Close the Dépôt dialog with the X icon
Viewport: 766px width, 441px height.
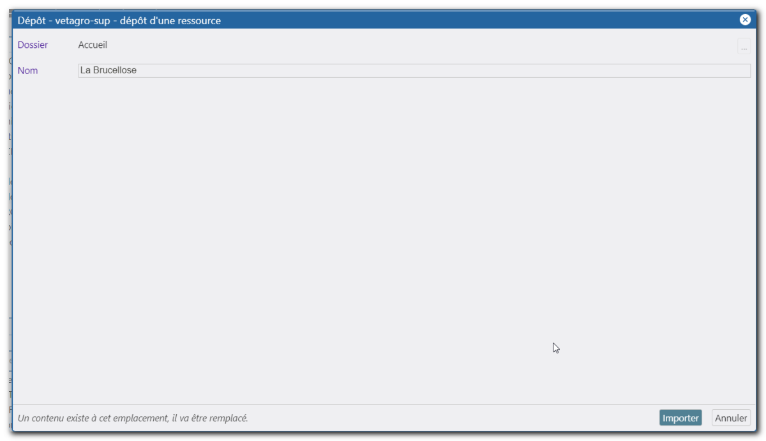[745, 20]
